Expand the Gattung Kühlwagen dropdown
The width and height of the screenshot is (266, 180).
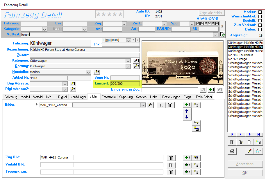point(128,66)
